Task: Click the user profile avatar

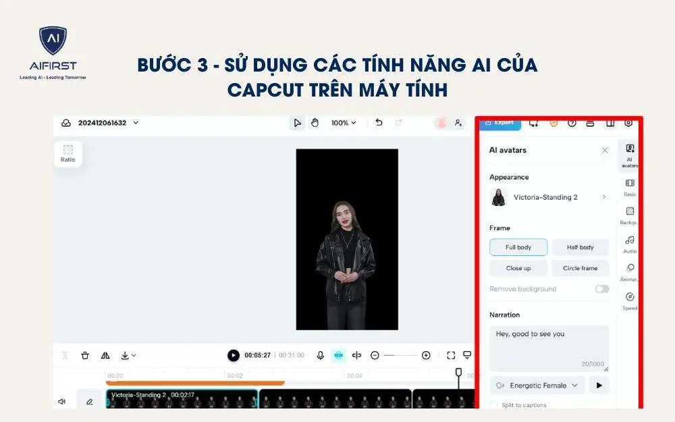Action: point(441,123)
